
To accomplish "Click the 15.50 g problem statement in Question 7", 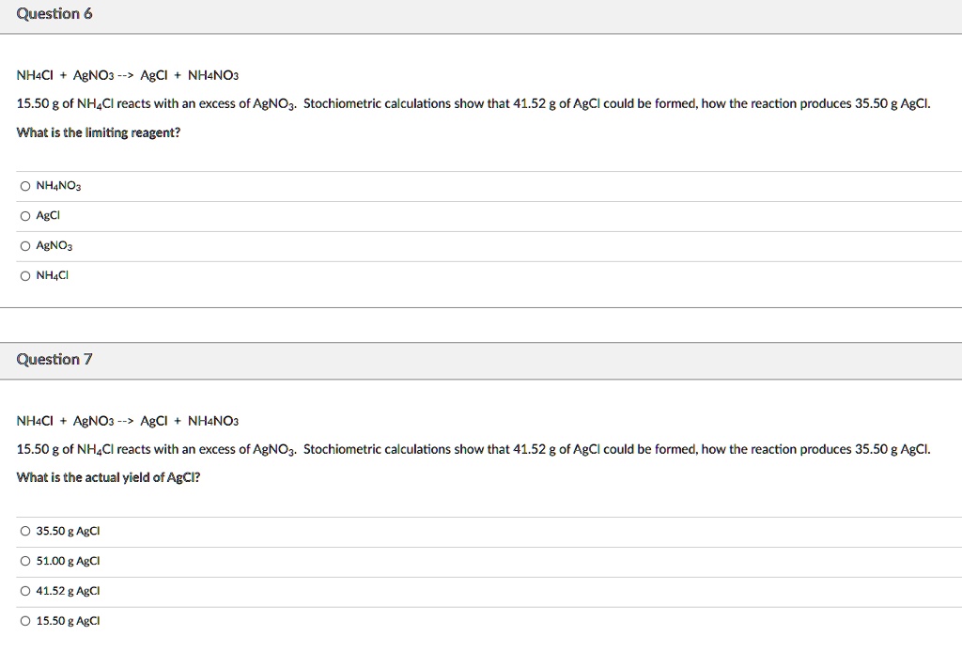I will point(473,450).
